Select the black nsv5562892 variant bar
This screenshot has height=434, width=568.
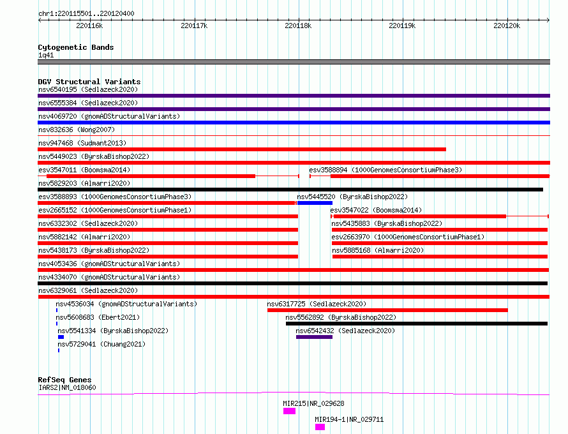pos(417,324)
